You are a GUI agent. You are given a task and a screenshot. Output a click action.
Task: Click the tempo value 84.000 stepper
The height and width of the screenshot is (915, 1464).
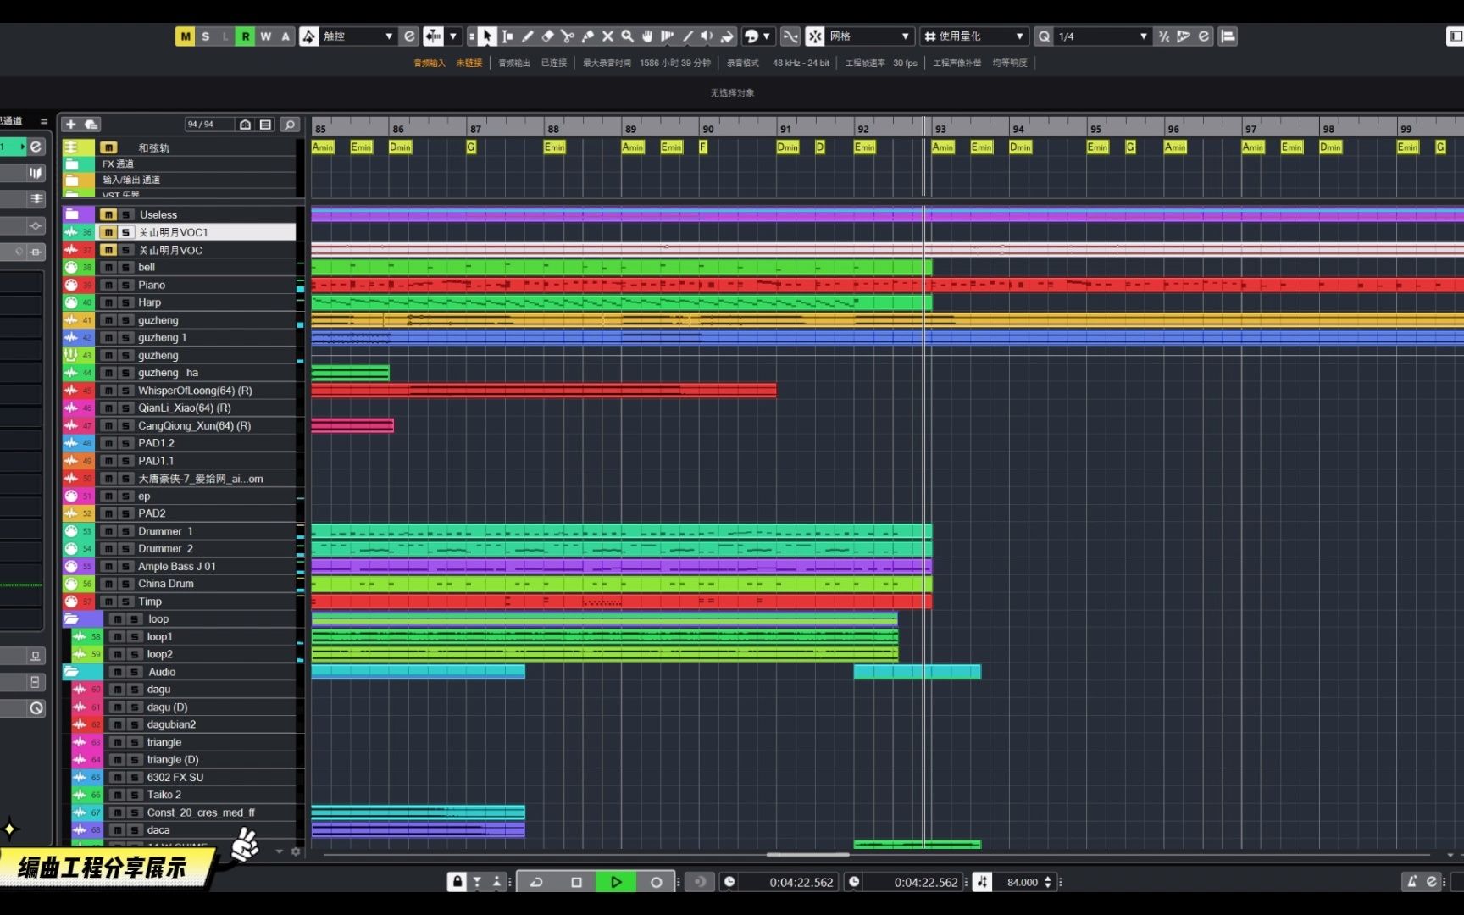coord(1048,882)
